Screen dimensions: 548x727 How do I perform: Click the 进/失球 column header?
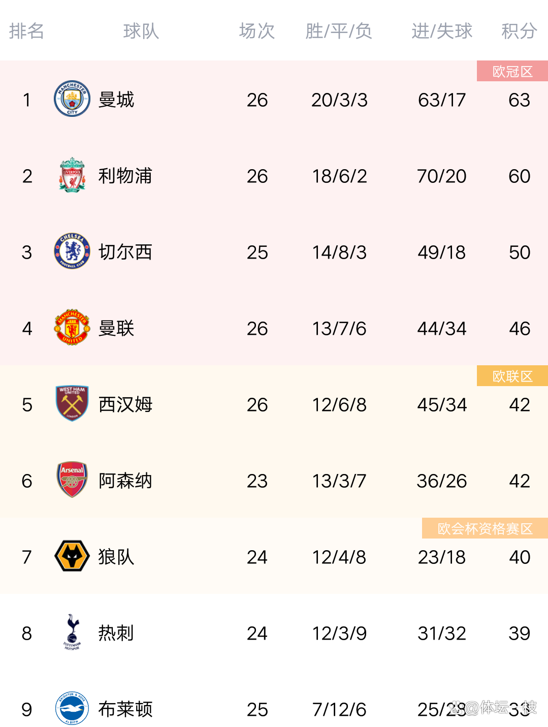442,31
